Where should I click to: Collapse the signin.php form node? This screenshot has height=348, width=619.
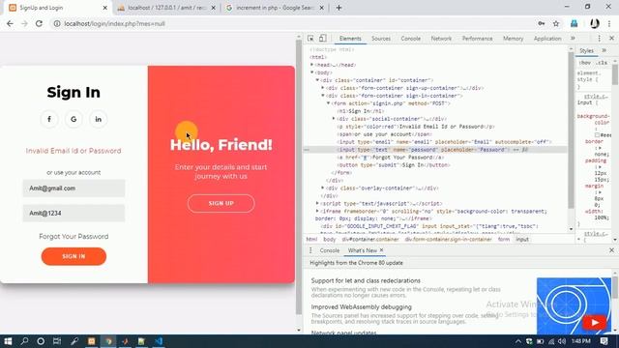pos(328,103)
